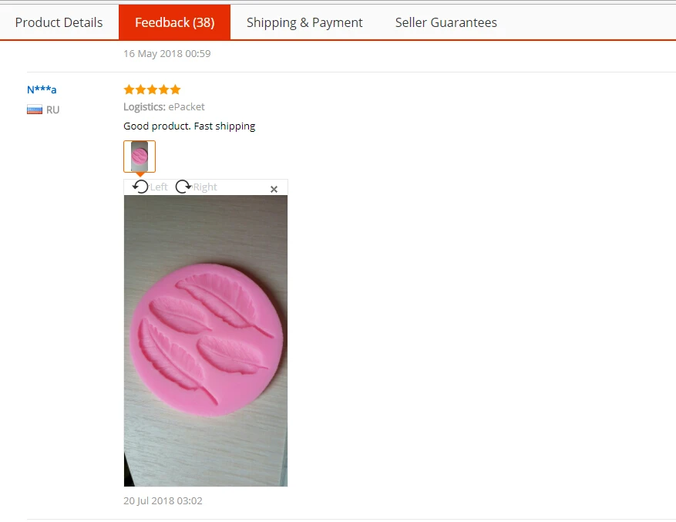The image size is (676, 522).
Task: Click the fifth star of the rating
Action: click(176, 89)
